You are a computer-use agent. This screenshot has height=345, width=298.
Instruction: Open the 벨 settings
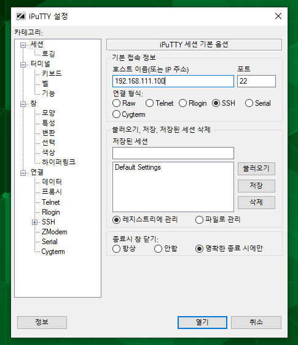click(45, 84)
